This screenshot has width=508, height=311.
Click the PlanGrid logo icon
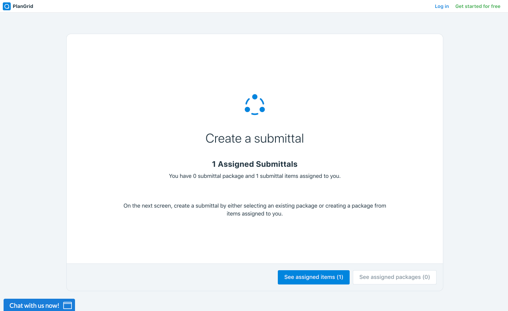click(7, 6)
